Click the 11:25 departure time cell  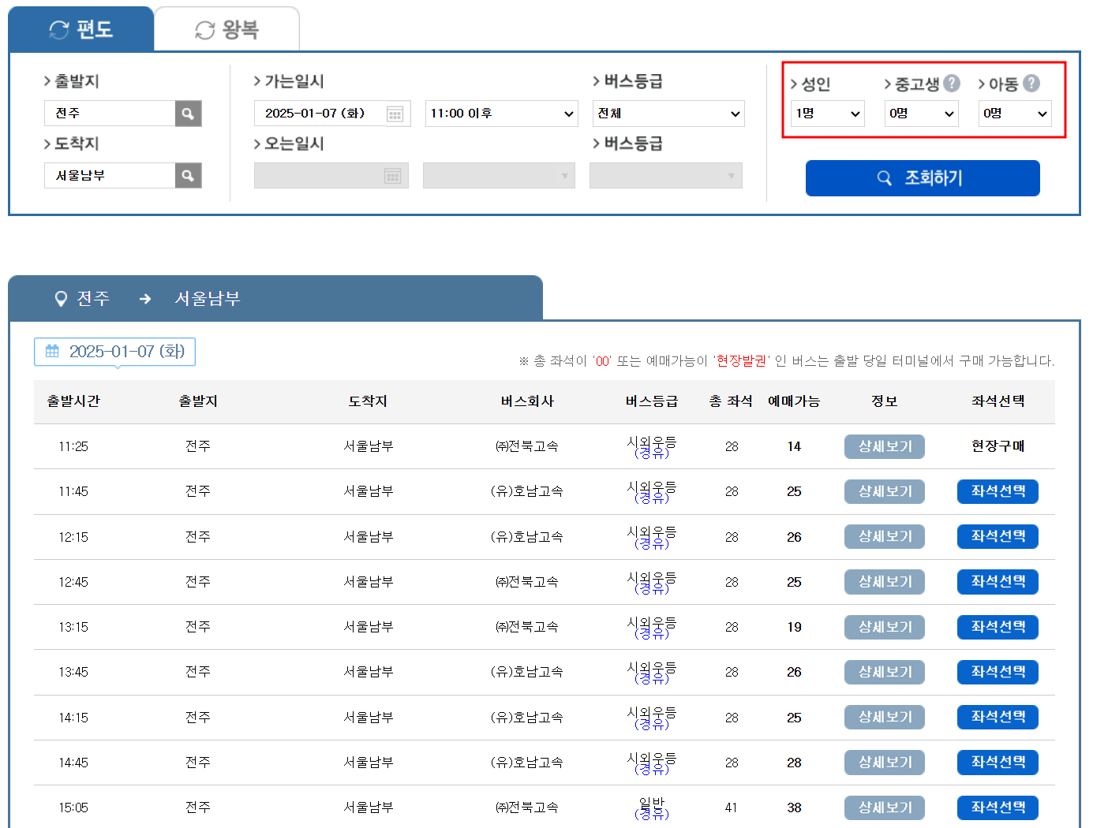[73, 446]
